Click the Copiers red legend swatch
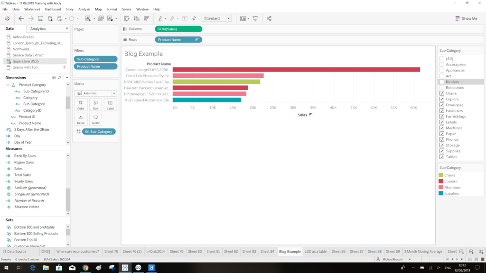 [441, 182]
